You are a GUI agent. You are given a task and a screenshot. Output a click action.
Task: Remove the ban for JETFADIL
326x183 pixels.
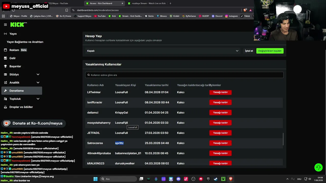pos(220,133)
